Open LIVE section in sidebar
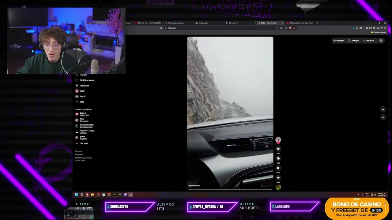Image resolution: width=392 pixels, height=220 pixels. (80, 91)
